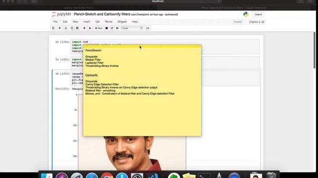Restart kernel and rerun all cells
Viewport: 318px width, 178px height.
[x=117, y=28]
